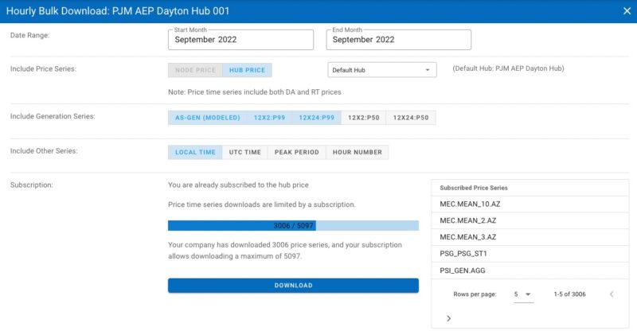The width and height of the screenshot is (637, 335).
Task: Toggle the NODE PRICE series
Action: click(195, 70)
